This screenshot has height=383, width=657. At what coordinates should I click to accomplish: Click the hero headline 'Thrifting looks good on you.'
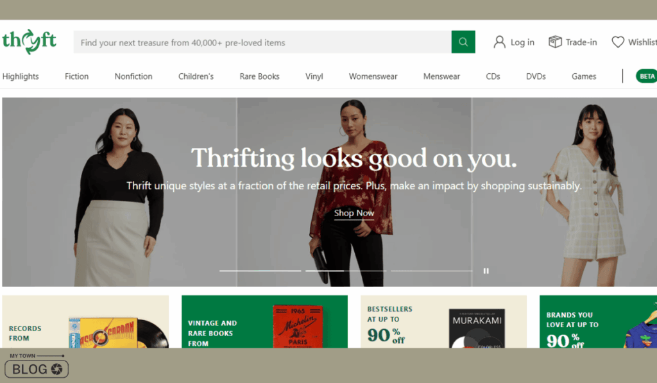click(x=354, y=158)
